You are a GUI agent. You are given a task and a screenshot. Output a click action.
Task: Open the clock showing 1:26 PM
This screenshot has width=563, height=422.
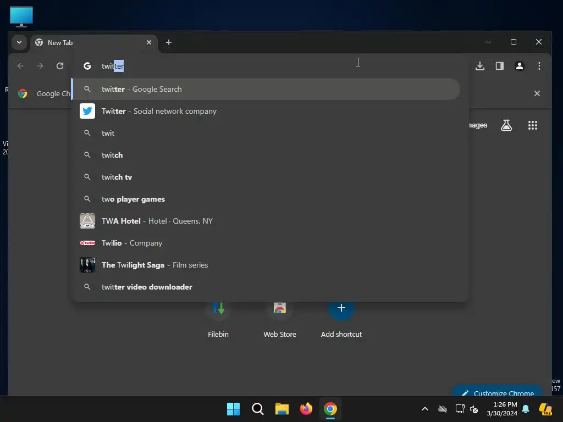pos(502,409)
